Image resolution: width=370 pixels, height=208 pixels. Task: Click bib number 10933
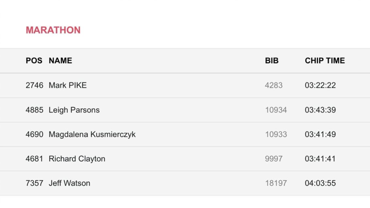pos(276,134)
